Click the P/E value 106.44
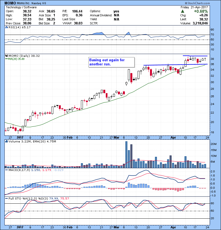Screen dimensions: 221x230 pos(77,11)
